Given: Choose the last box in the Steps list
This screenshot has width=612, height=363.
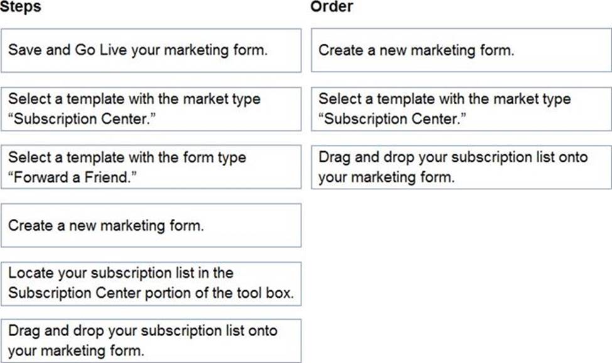Looking at the screenshot, I should click(x=151, y=340).
